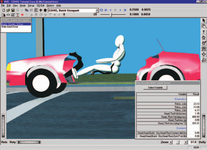
Task: Open the Mode menu
Action: pos(23,5)
